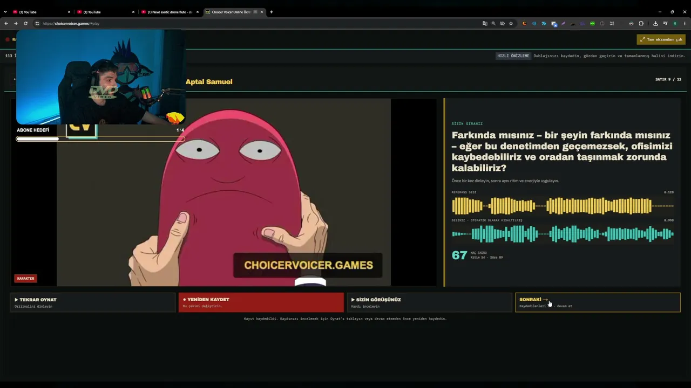Click the Referans Sesi label
691x388 pixels.
464,192
